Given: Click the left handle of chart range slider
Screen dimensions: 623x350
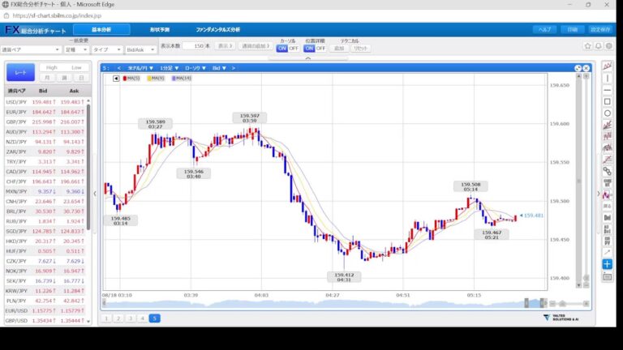Looking at the screenshot, I should pos(526,303).
